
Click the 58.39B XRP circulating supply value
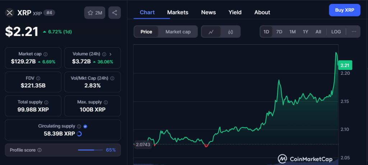pyautogui.click(x=59, y=134)
